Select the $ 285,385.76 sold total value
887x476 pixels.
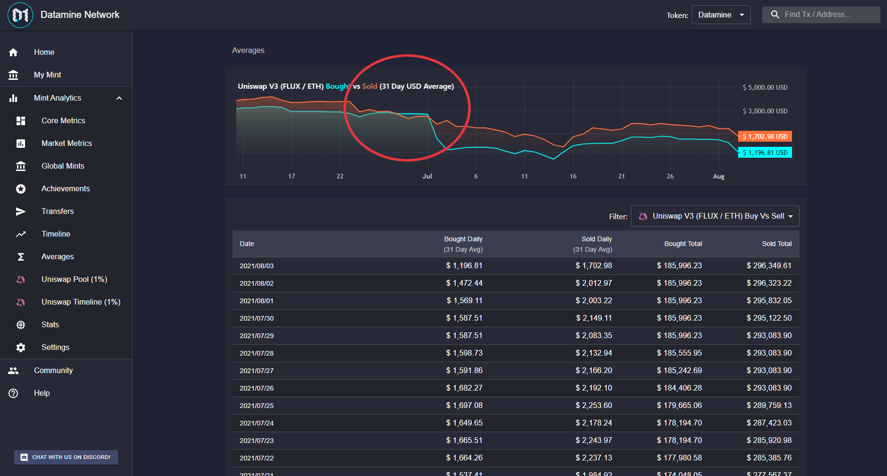tap(769, 458)
